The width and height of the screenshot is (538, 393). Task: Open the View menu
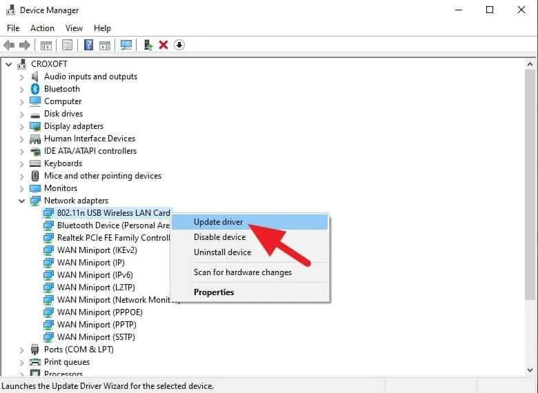74,28
